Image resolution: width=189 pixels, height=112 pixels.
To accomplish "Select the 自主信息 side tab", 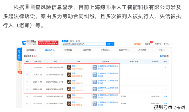I will click(x=20, y=66).
